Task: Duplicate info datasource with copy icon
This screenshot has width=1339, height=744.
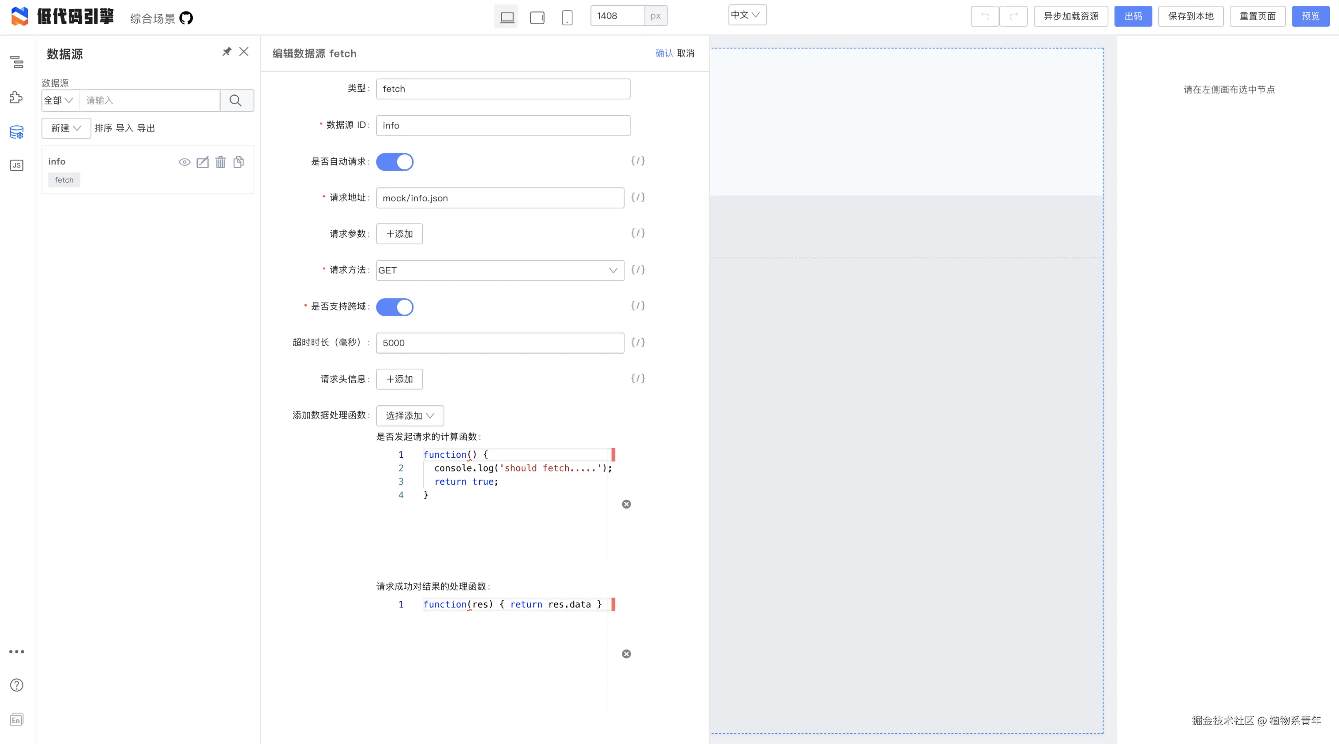Action: point(239,162)
